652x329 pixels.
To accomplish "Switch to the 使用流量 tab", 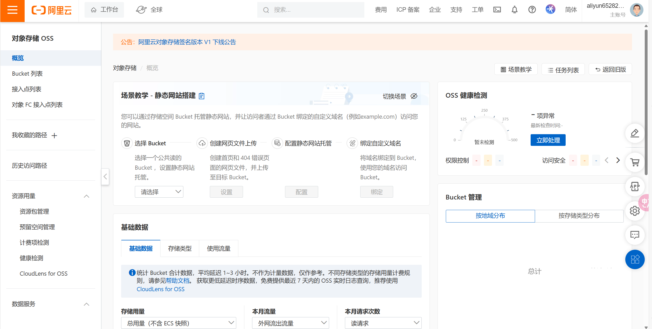I will [x=219, y=248].
